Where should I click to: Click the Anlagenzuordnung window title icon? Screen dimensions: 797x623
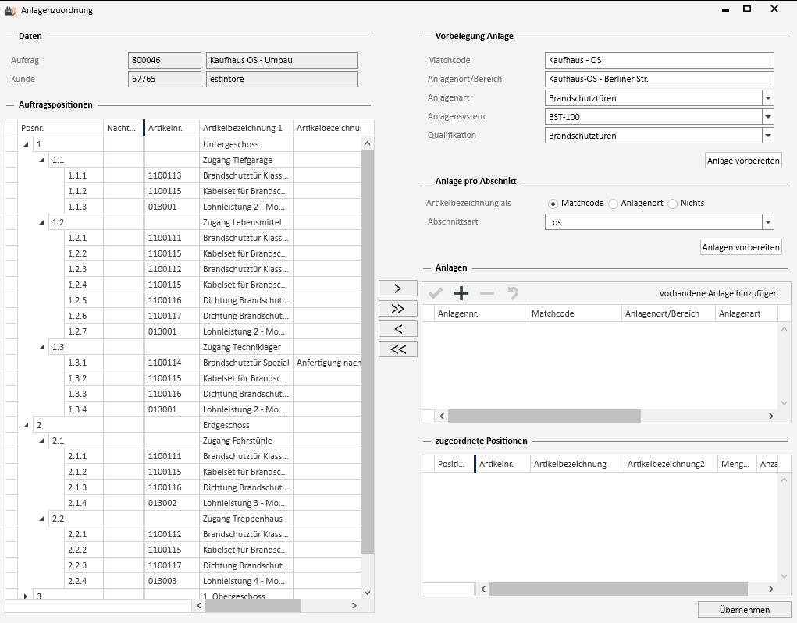click(11, 10)
